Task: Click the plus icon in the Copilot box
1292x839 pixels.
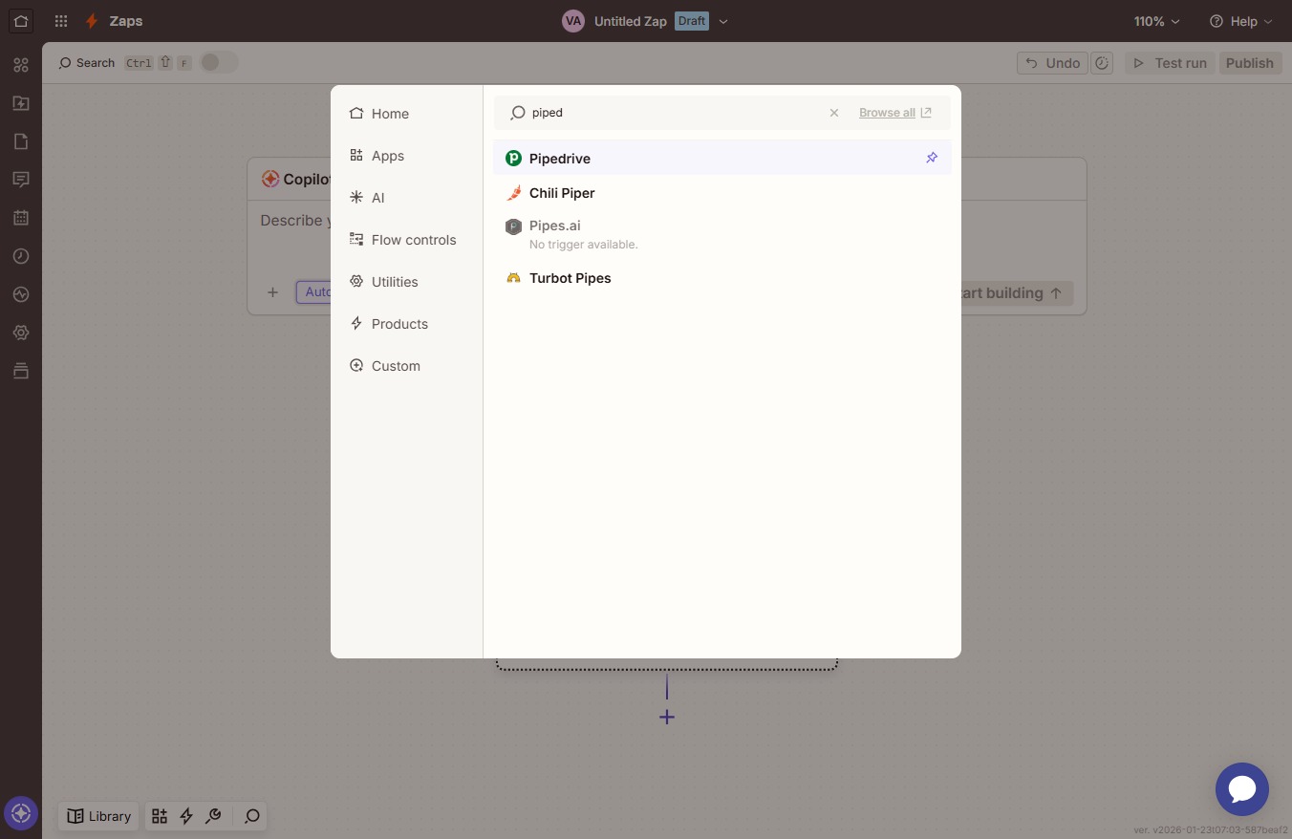Action: click(272, 292)
